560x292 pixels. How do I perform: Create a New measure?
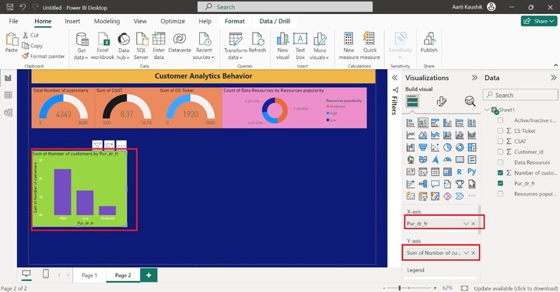point(348,46)
